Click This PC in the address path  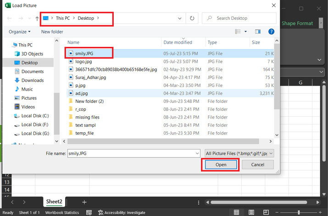click(x=63, y=18)
